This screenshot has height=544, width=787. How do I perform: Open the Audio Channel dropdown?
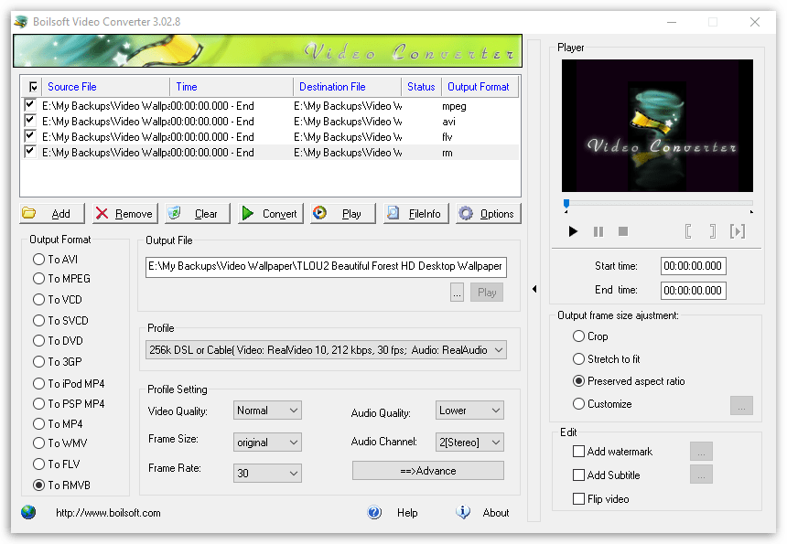coord(469,442)
